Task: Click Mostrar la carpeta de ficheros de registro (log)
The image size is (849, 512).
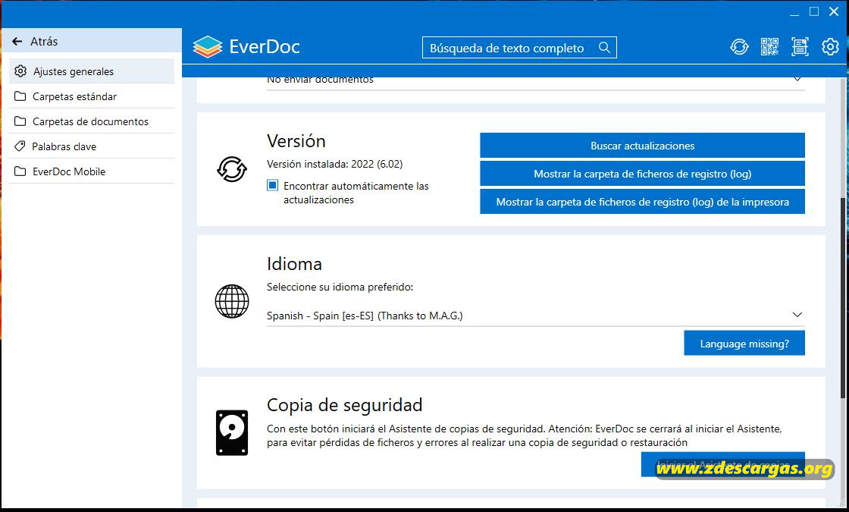Action: [642, 174]
